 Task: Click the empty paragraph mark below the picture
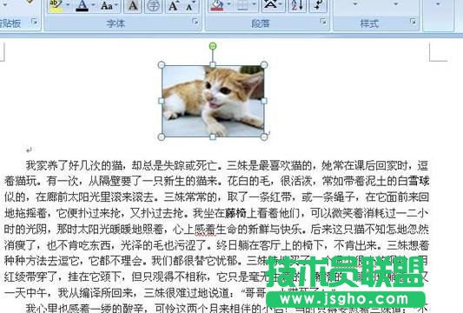pos(30,150)
